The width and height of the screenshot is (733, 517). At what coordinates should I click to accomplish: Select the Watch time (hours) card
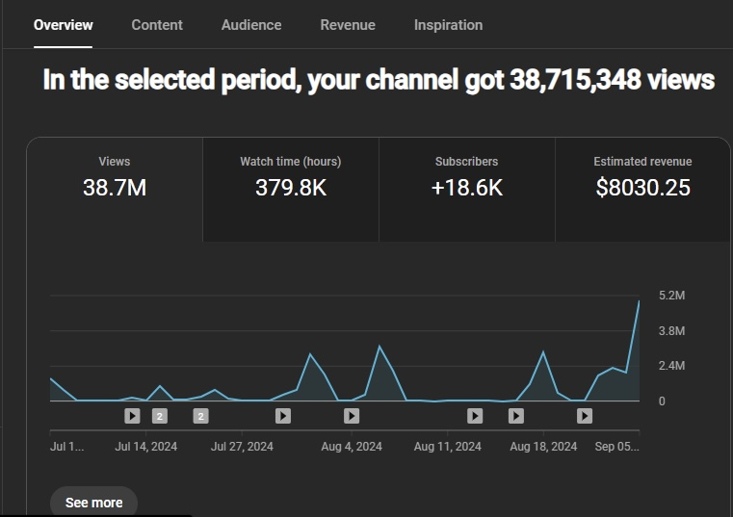[x=291, y=190]
